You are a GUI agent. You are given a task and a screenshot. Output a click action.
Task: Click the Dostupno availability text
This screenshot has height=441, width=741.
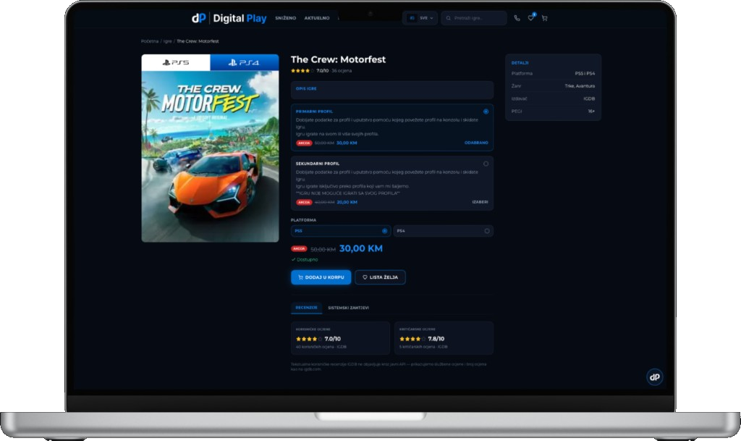[x=307, y=259]
